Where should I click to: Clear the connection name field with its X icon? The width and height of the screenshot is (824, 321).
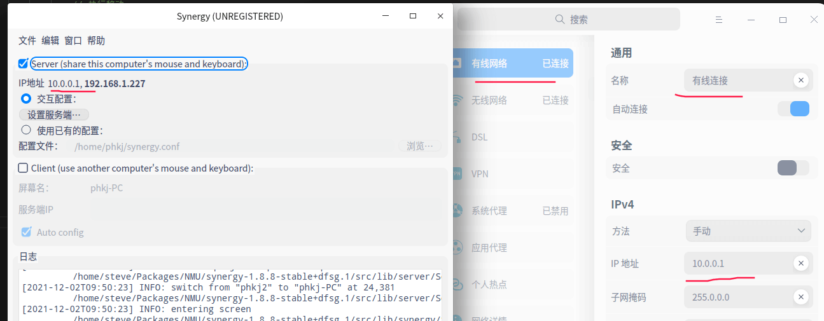tap(801, 80)
